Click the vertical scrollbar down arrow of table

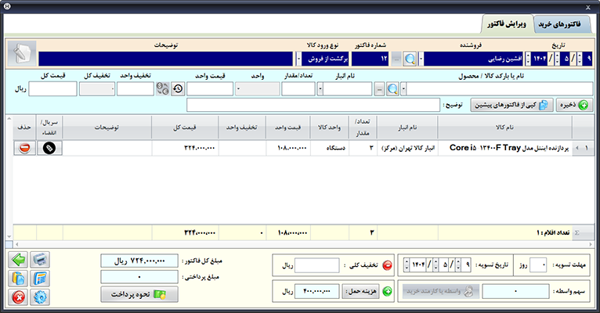click(x=9, y=236)
